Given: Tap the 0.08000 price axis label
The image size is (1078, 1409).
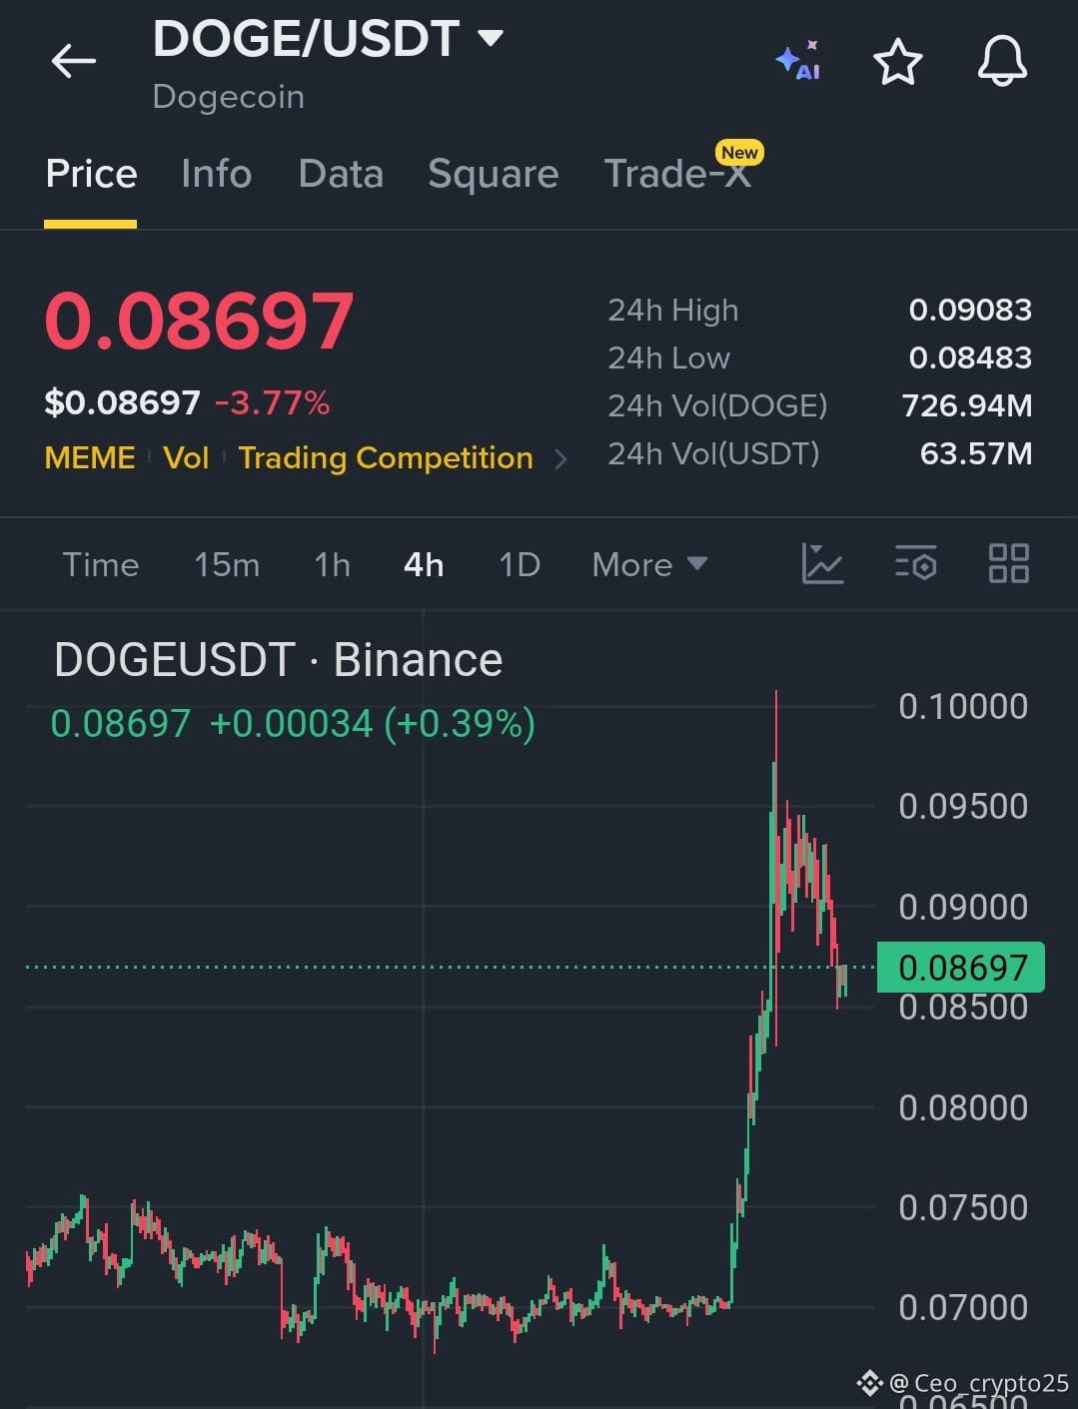Looking at the screenshot, I should point(963,1107).
